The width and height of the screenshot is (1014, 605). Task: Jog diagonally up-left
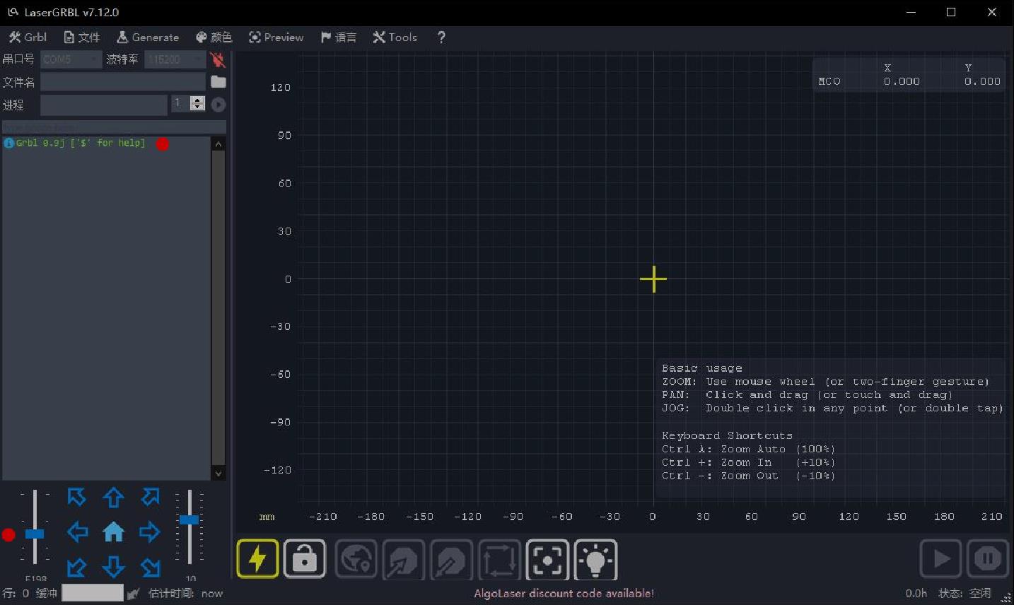click(76, 497)
